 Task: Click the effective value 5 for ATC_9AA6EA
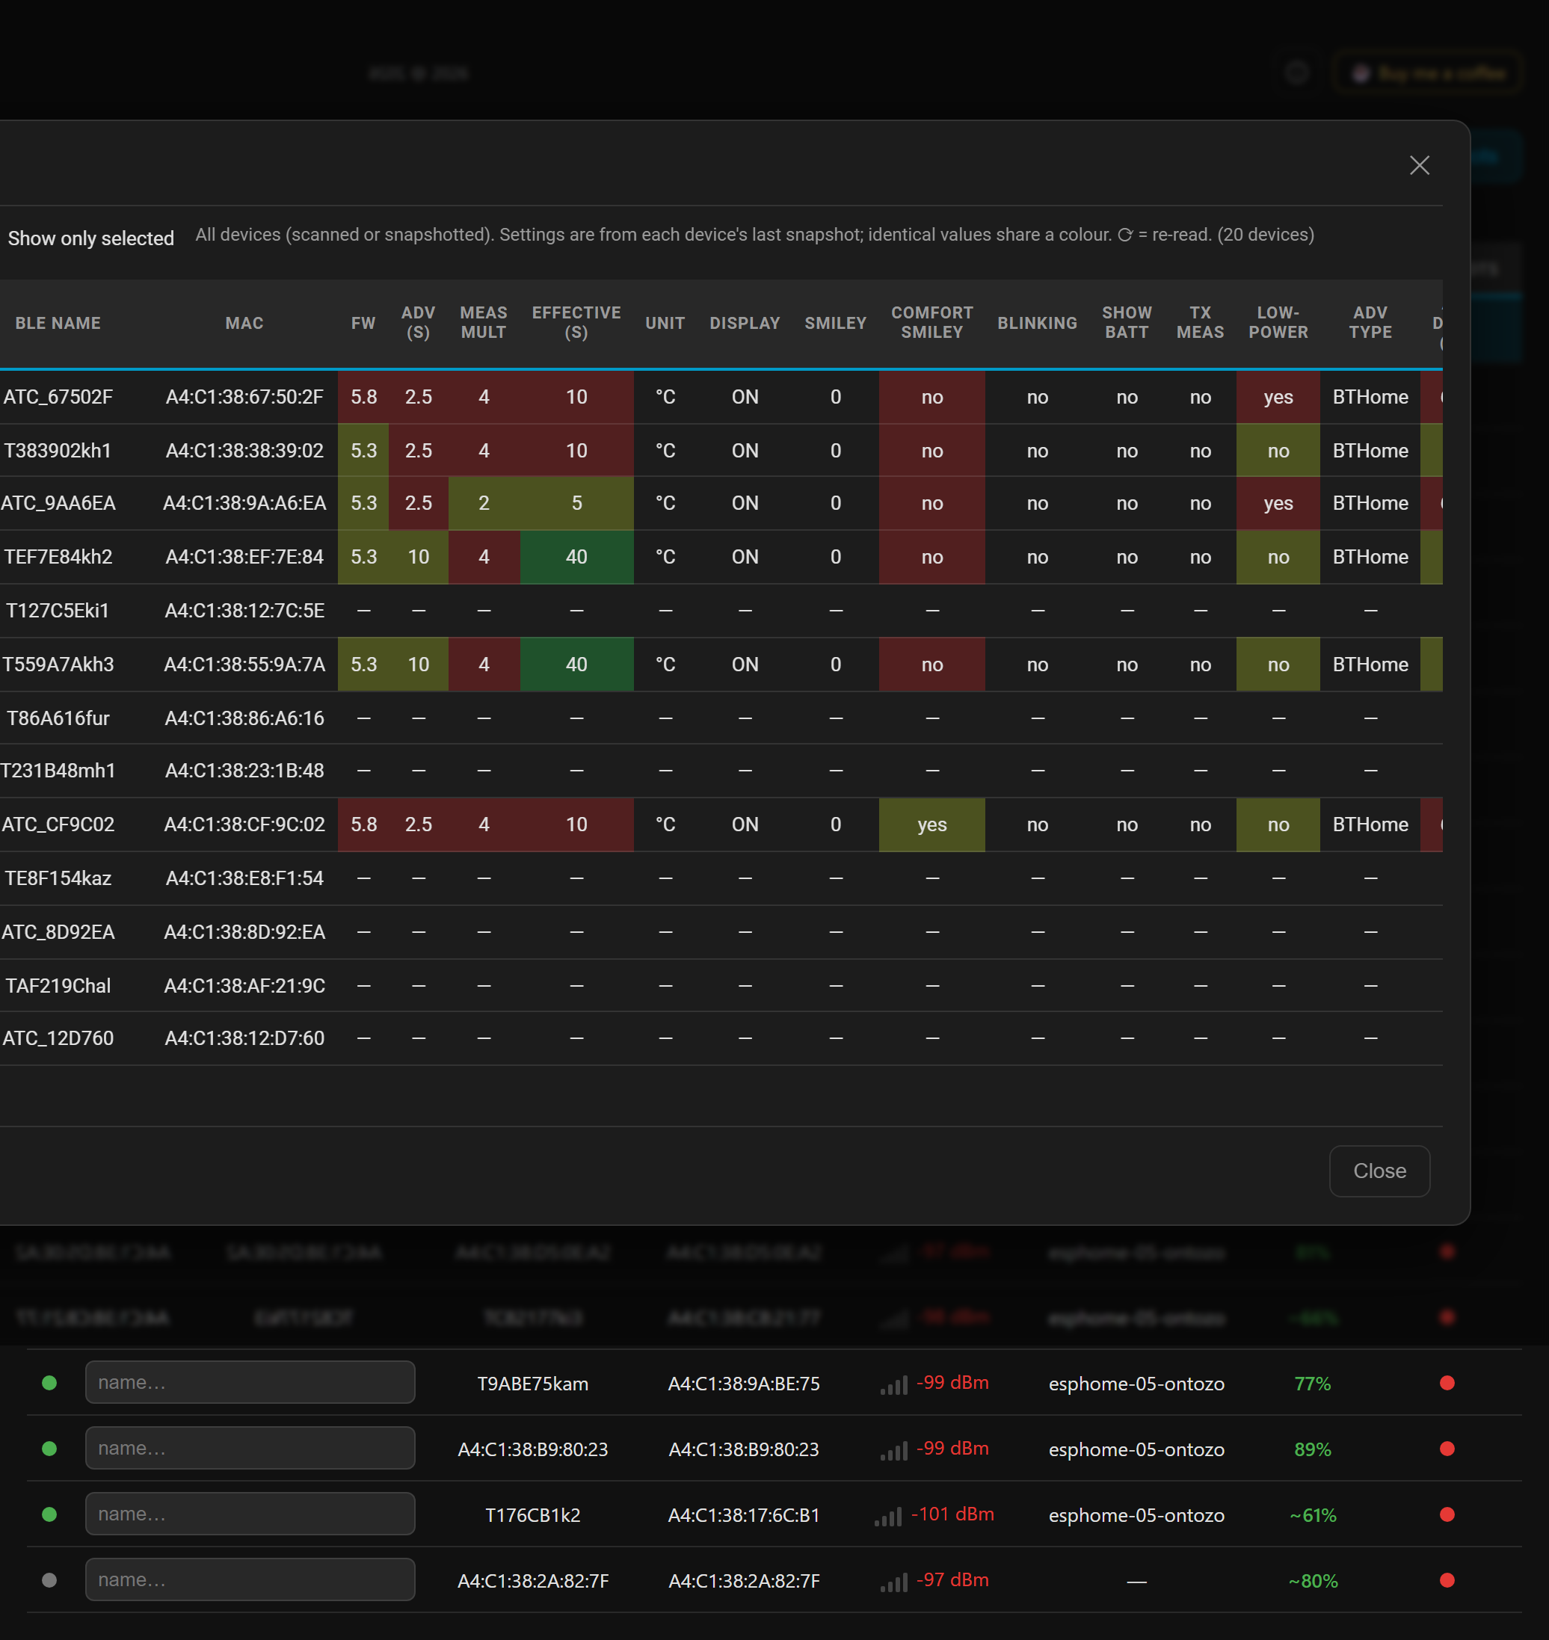tap(576, 503)
